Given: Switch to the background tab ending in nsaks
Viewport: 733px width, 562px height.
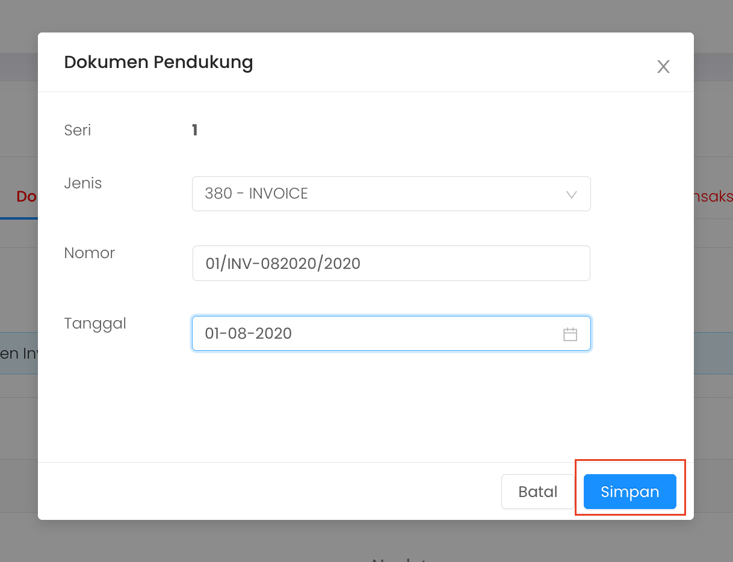Looking at the screenshot, I should (x=713, y=196).
